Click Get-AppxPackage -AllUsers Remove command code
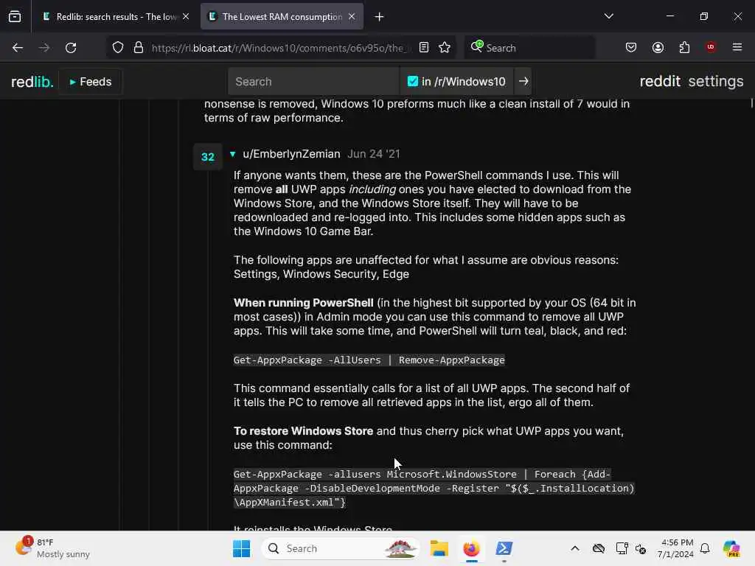 click(x=369, y=360)
